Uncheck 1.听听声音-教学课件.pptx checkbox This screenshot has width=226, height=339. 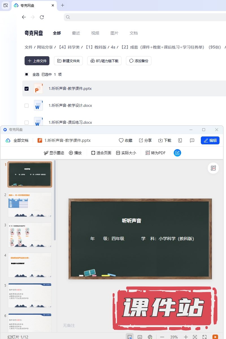click(27, 89)
